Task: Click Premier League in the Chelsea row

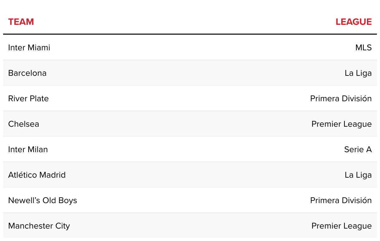Action: coord(341,124)
